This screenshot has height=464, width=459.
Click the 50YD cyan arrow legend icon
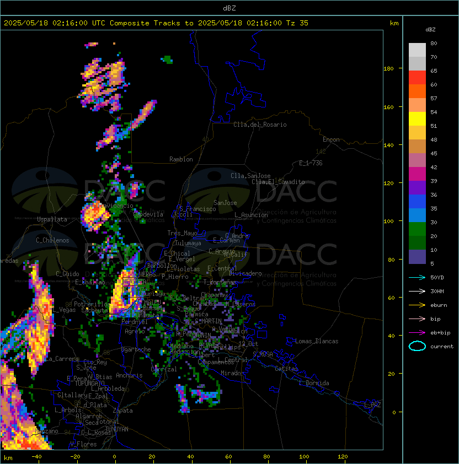[417, 277]
